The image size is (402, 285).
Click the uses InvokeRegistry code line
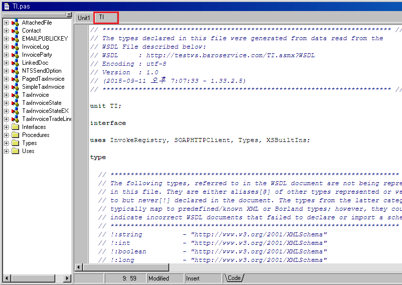200,140
